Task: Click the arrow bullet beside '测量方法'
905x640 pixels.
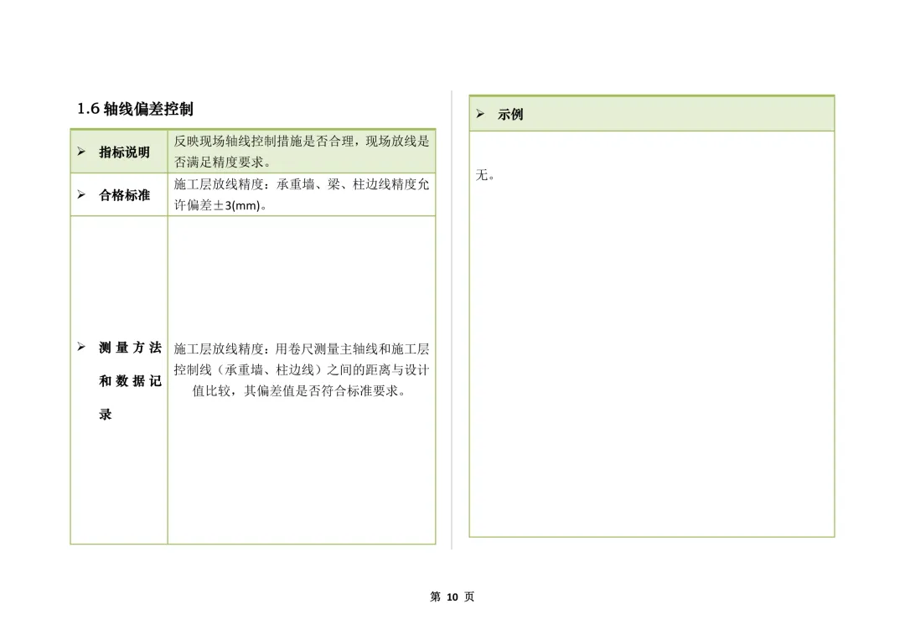Action: coord(81,347)
